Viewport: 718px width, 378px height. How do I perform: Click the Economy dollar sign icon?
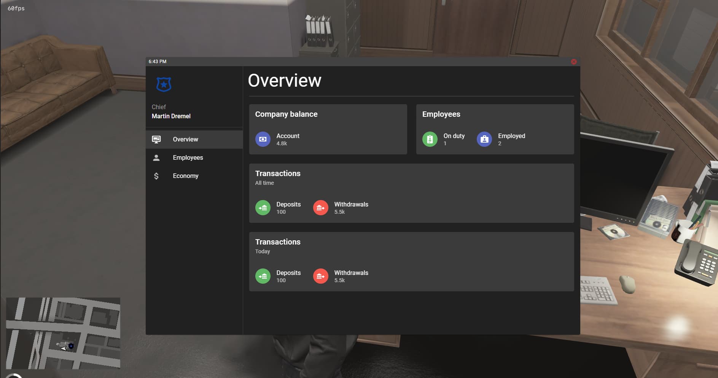(156, 176)
